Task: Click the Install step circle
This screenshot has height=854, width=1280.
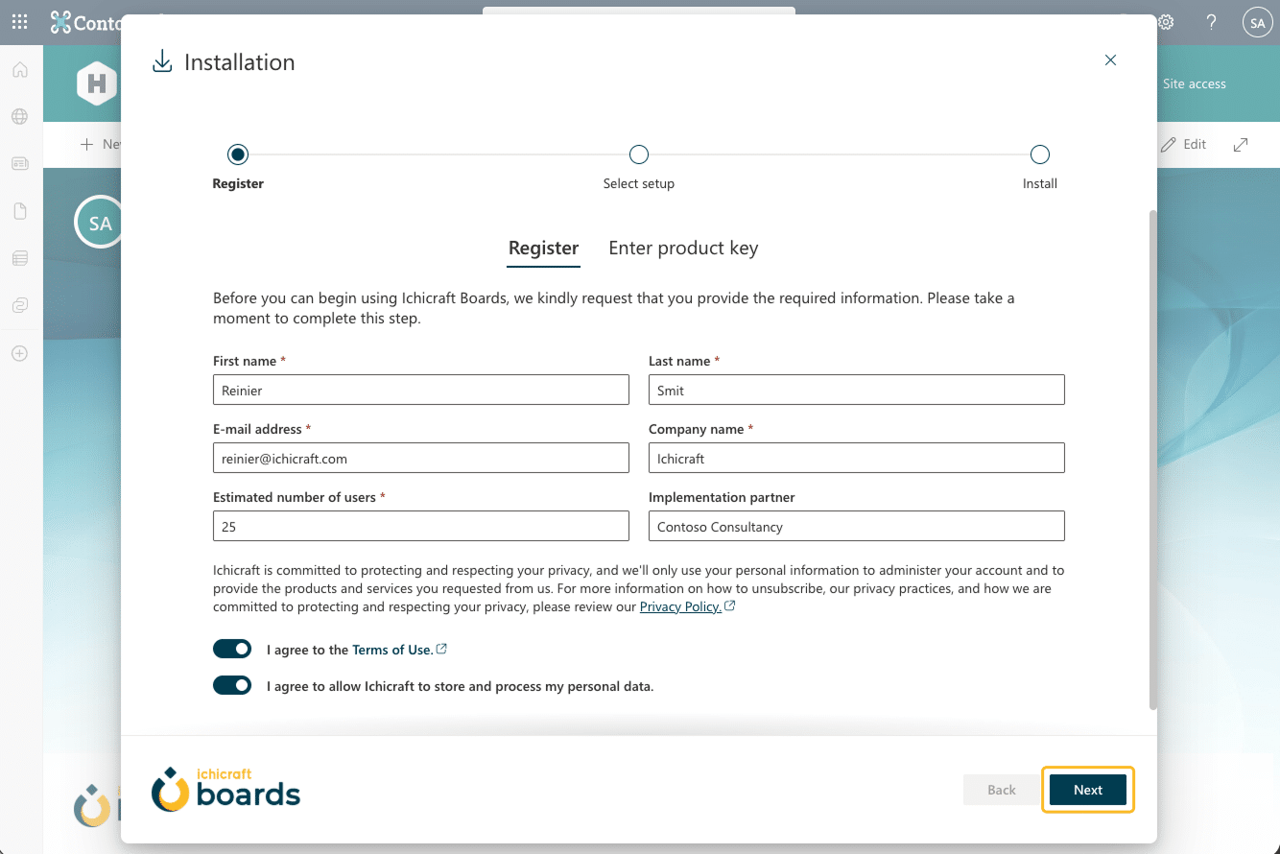Action: (x=1039, y=154)
